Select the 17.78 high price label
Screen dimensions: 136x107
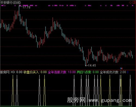pos(26,7)
